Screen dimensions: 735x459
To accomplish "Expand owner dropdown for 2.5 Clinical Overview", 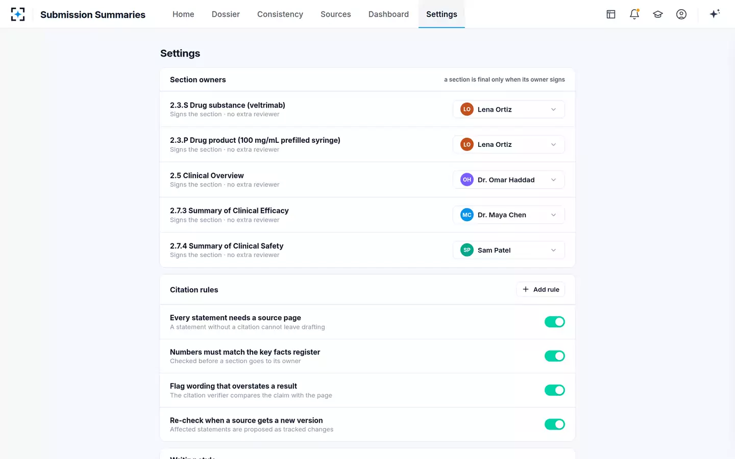I will pyautogui.click(x=509, y=180).
